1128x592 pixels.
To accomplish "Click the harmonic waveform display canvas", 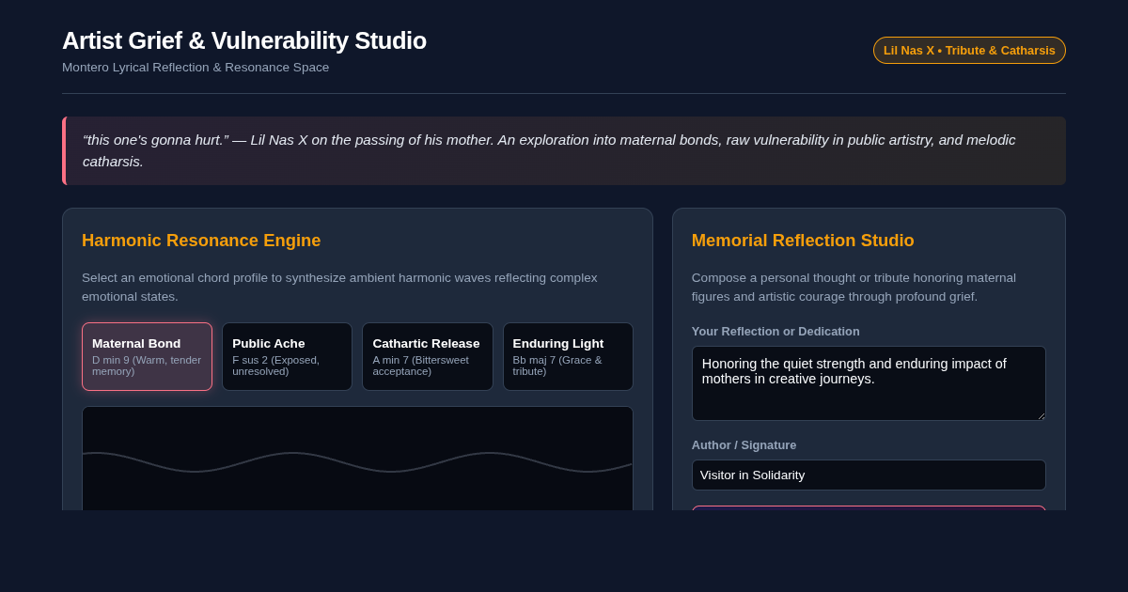I will tap(357, 459).
